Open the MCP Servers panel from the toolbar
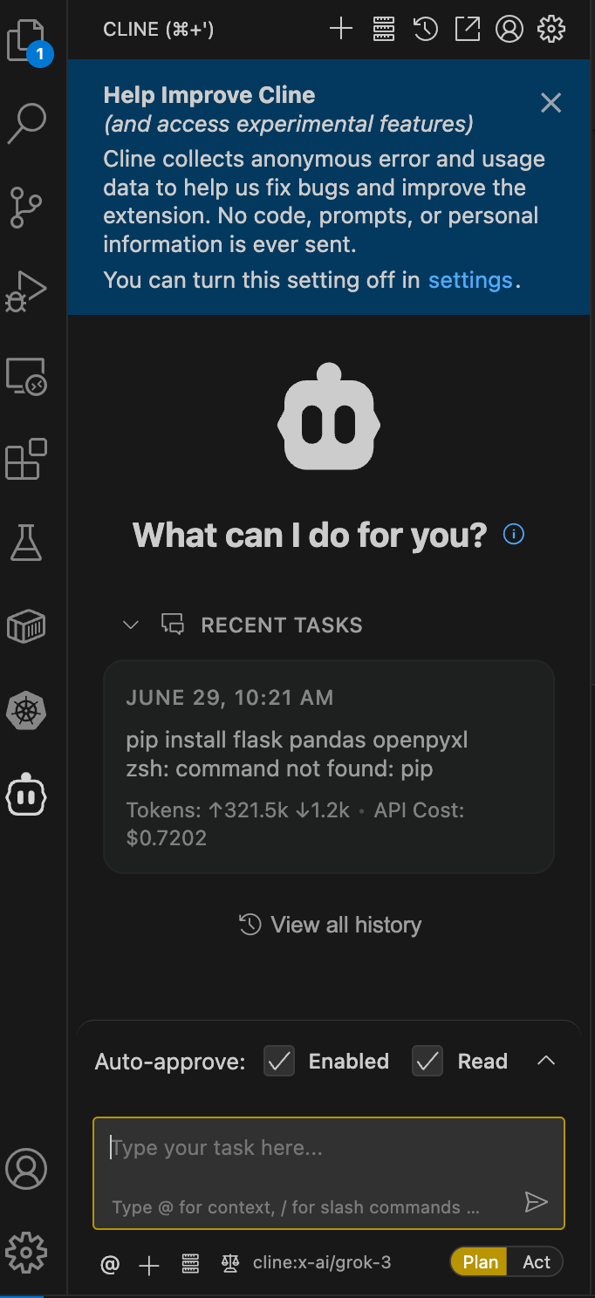Viewport: 595px width, 1298px height. coord(383,28)
